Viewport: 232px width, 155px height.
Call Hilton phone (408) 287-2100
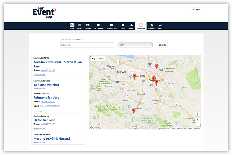[48, 124]
